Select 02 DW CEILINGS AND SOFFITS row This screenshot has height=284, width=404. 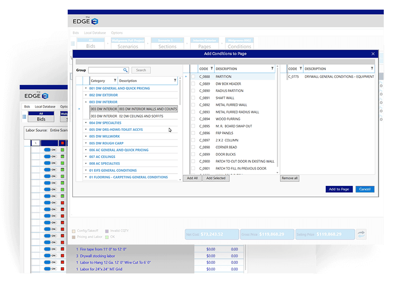[x=134, y=116]
